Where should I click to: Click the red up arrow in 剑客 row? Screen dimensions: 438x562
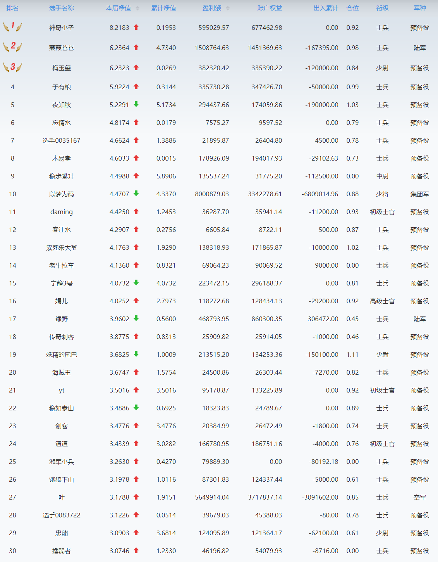(136, 425)
